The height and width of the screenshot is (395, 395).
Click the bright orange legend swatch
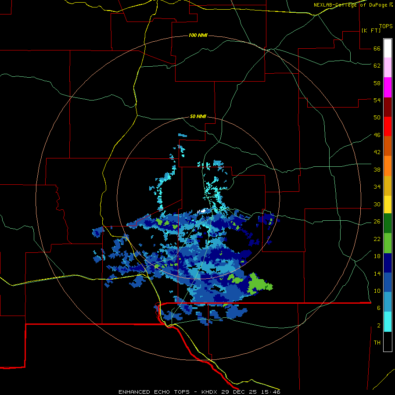point(388,166)
